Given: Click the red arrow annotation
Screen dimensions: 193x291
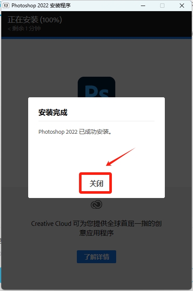Looking at the screenshot, I should (120, 157).
